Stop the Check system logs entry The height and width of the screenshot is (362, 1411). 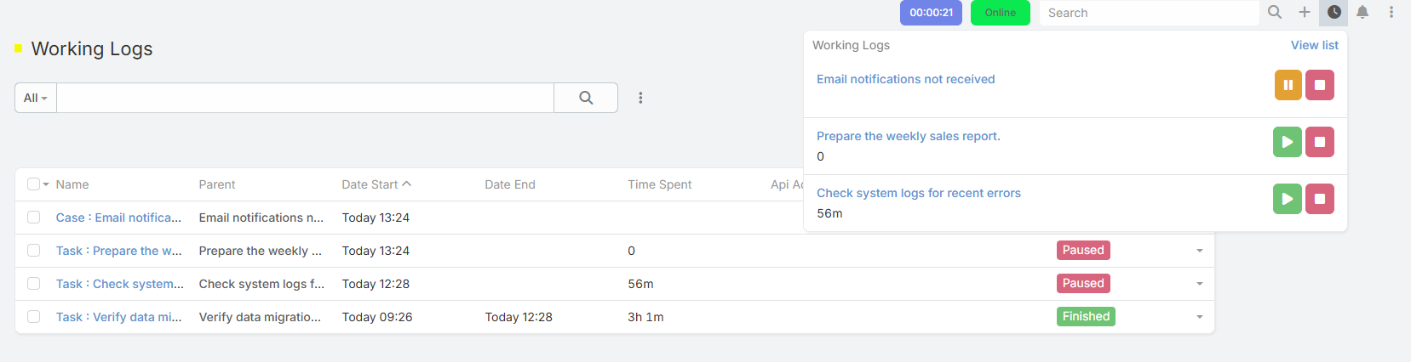tap(1319, 199)
